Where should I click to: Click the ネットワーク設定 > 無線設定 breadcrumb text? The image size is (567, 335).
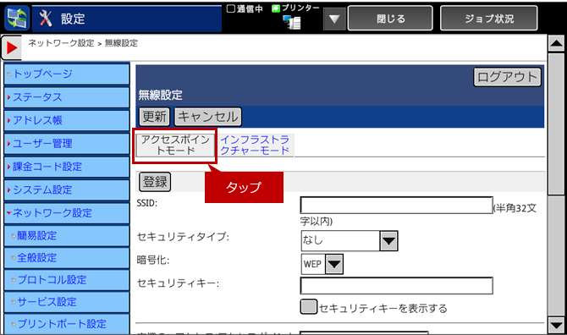(83, 43)
